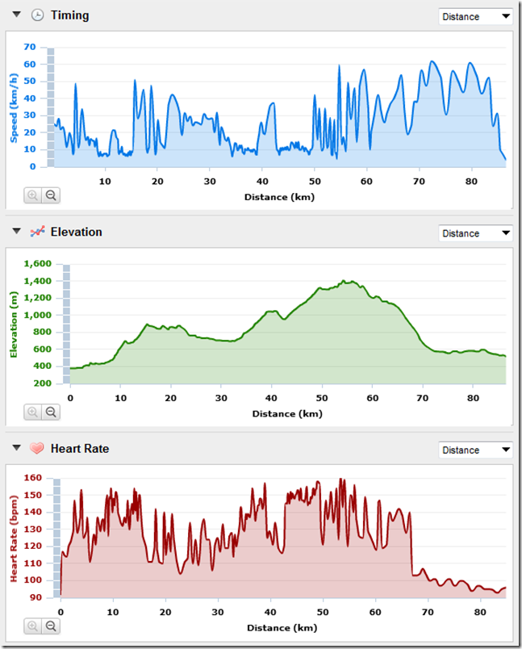Zoom out on the Heart Rate chart
This screenshot has width=522, height=649.
(51, 626)
